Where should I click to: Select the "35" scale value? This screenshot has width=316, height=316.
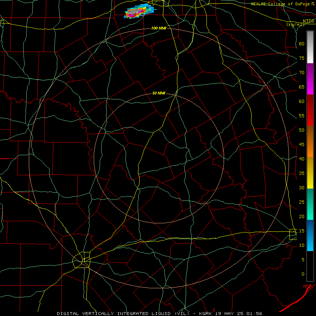[302, 173]
